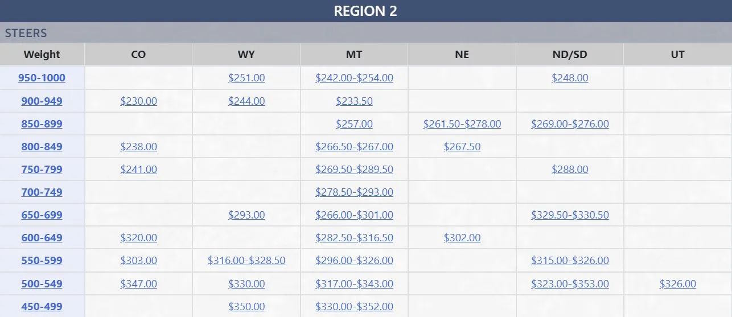
Task: Open Wyoming $251.00 price link
Action: point(246,78)
